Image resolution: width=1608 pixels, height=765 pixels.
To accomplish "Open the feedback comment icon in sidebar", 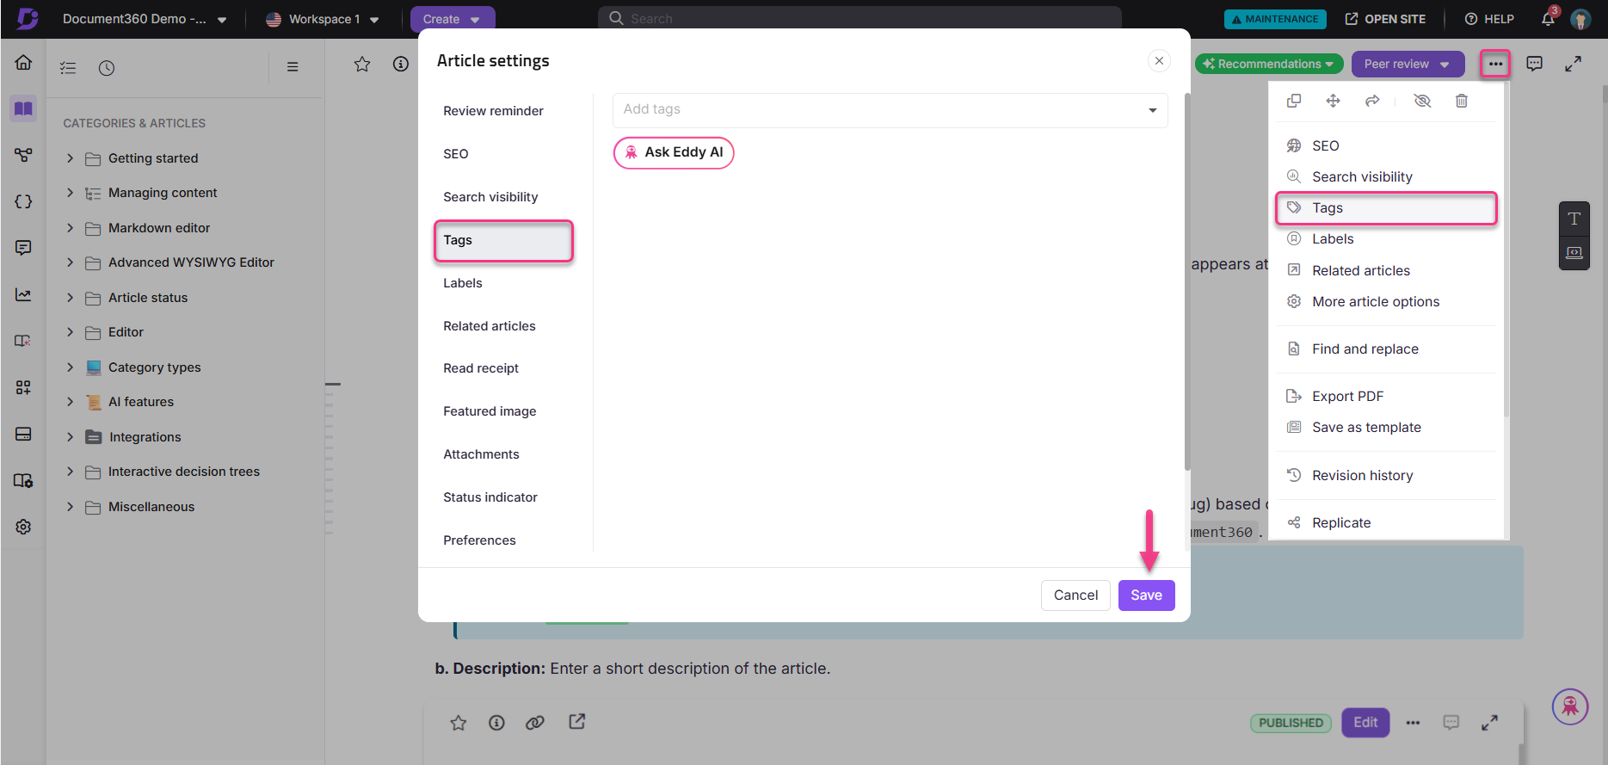I will (x=23, y=248).
